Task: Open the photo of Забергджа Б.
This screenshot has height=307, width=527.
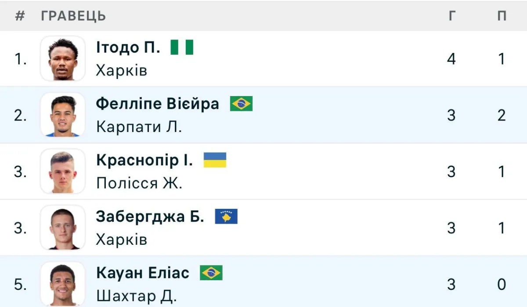Action: pyautogui.click(x=63, y=228)
